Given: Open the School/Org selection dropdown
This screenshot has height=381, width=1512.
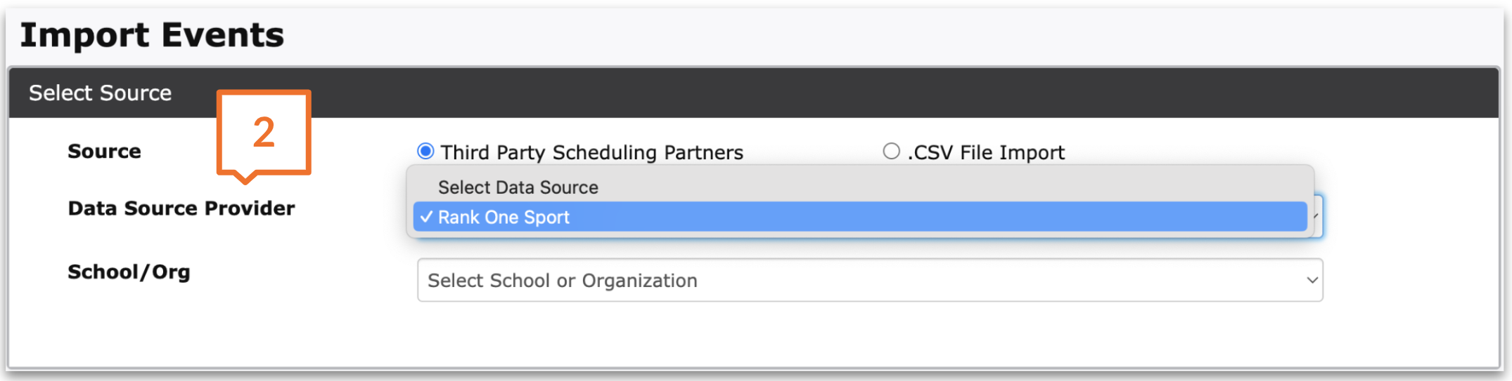Looking at the screenshot, I should (869, 280).
